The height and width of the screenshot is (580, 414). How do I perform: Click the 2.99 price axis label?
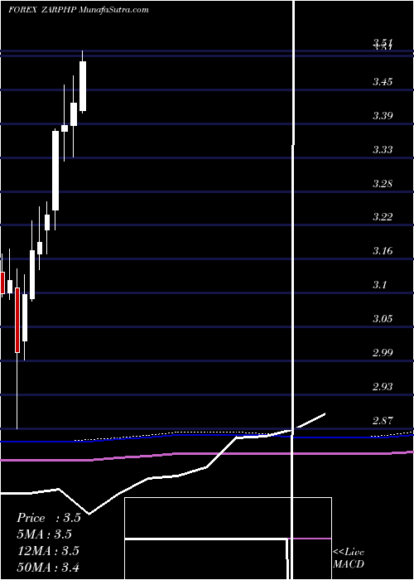coord(383,352)
